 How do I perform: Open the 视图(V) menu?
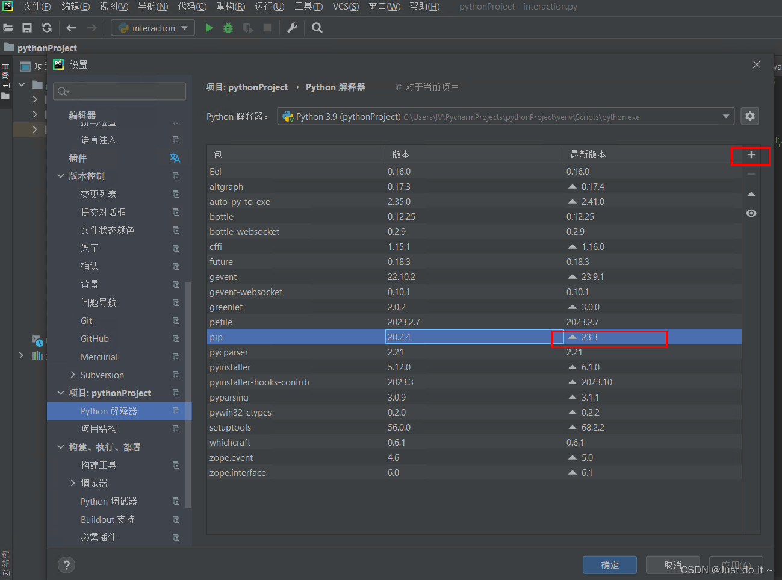tap(114, 7)
